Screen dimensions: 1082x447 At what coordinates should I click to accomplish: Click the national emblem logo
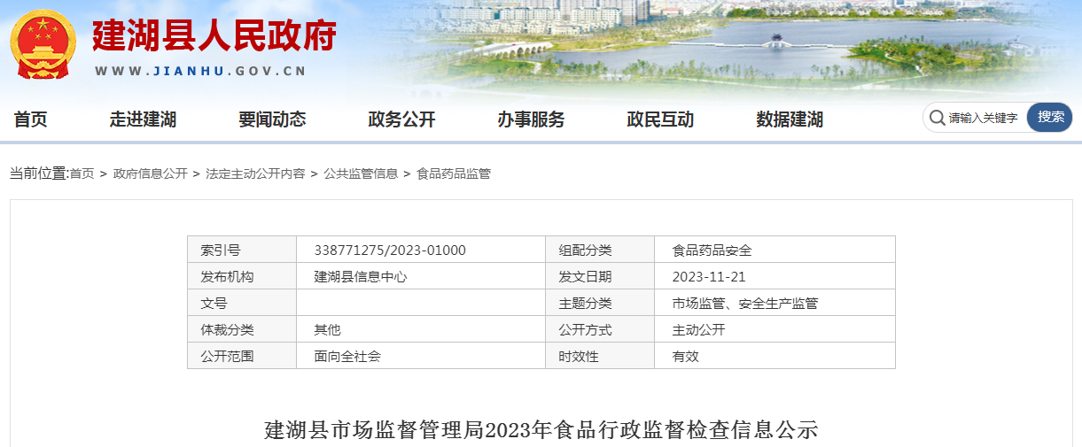click(43, 44)
